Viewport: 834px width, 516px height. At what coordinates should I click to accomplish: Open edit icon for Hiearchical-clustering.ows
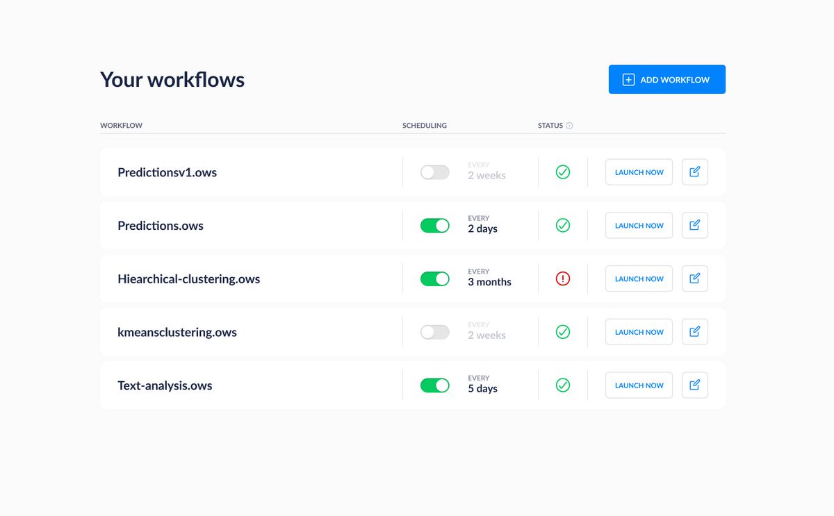click(x=695, y=278)
